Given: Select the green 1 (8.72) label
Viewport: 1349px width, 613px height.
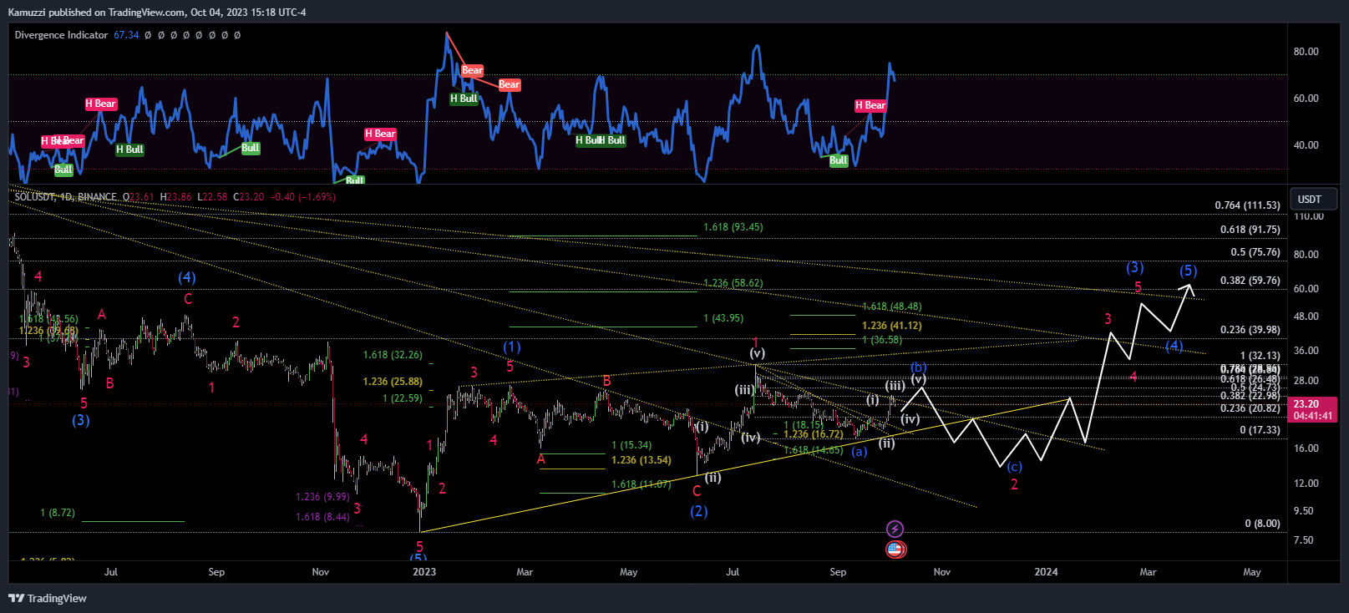Looking at the screenshot, I should click(58, 513).
